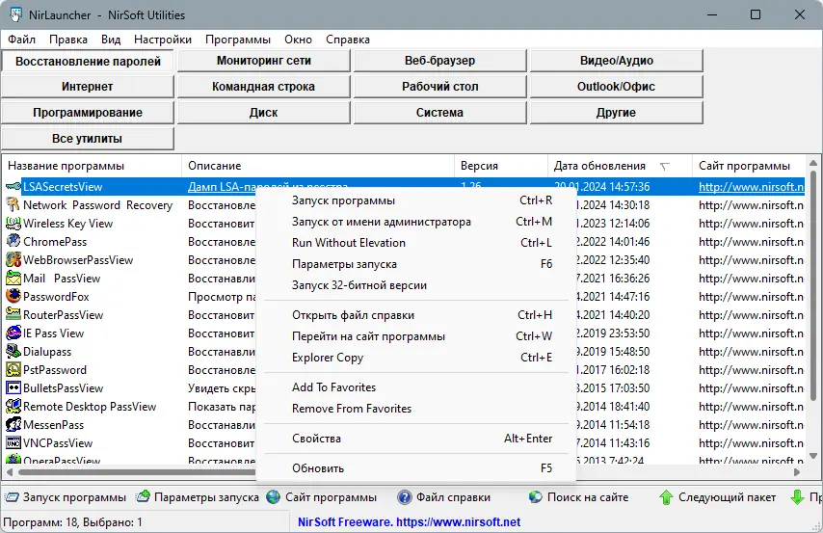Image resolution: width=823 pixels, height=533 pixels.
Task: Click the MessenPass icon
Action: pyautogui.click(x=13, y=424)
